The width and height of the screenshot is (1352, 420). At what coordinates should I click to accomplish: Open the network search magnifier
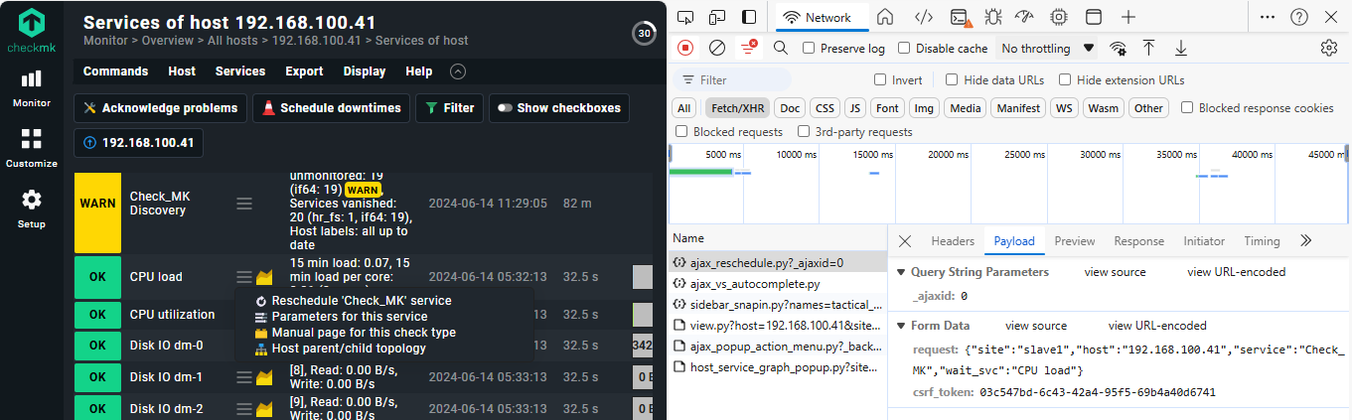(781, 48)
